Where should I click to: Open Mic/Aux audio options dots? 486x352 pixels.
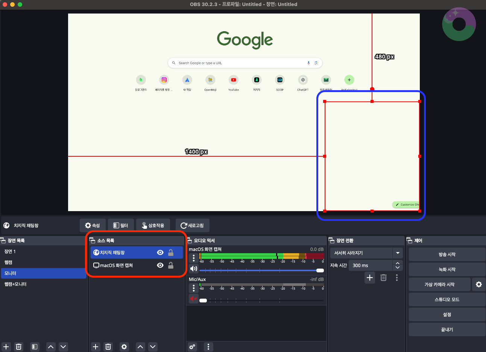point(194,288)
